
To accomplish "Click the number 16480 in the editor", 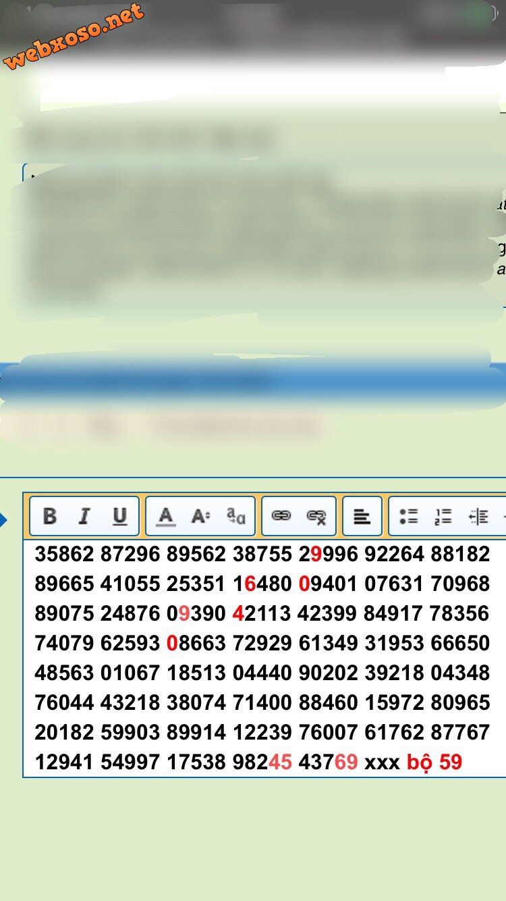I will coord(262,584).
